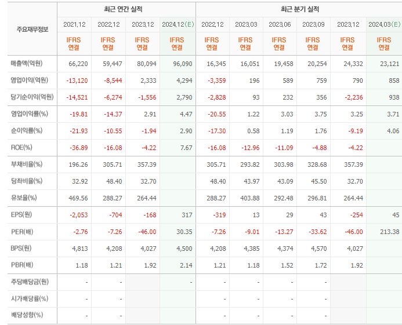Image resolution: width=402 pixels, height=325 pixels.
Task: Click the 주당배당금(원) row label
Action: 30,282
